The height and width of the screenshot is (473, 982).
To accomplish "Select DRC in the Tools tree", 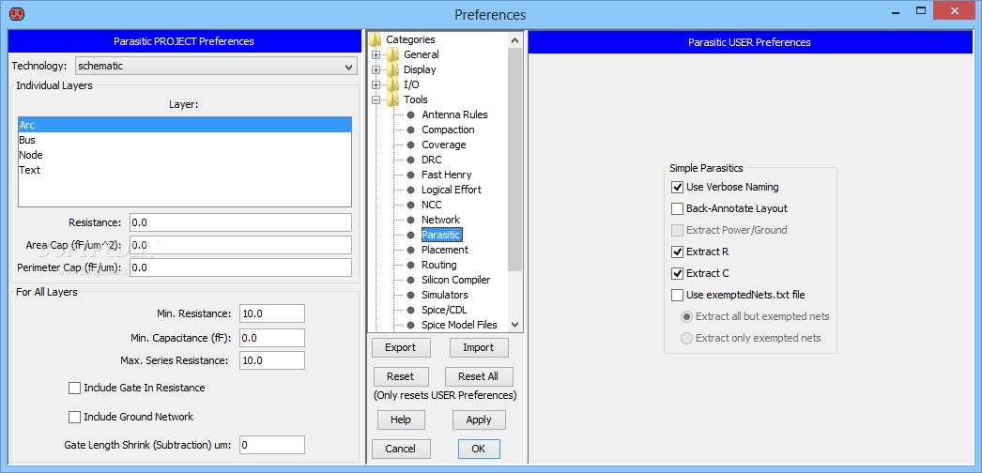I will click(x=432, y=160).
